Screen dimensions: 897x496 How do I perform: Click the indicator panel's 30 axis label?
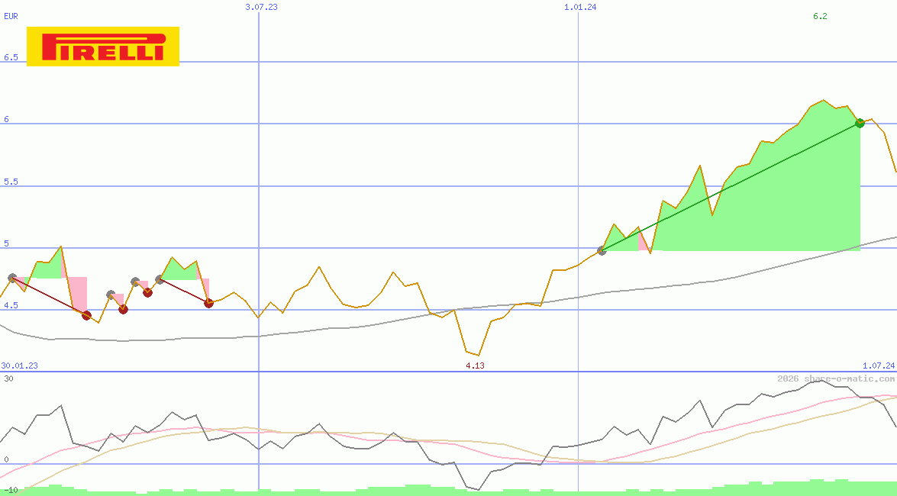coord(8,378)
